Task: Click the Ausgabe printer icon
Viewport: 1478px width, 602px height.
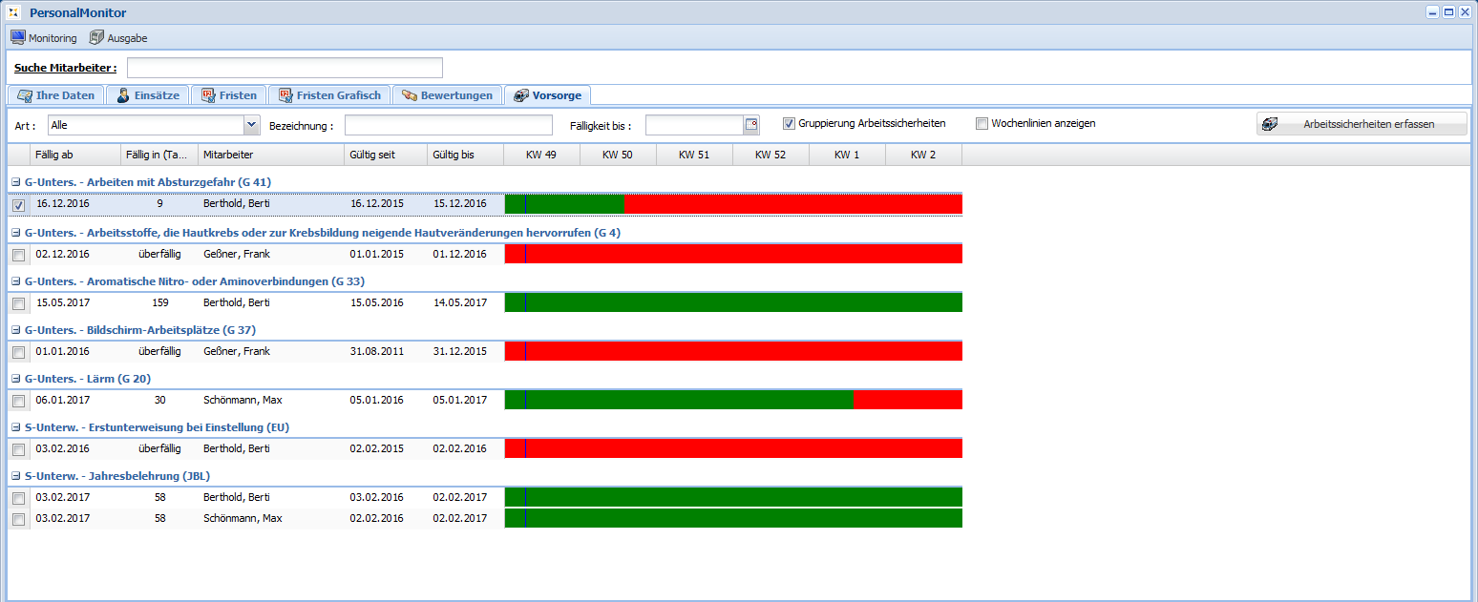Action: (96, 38)
